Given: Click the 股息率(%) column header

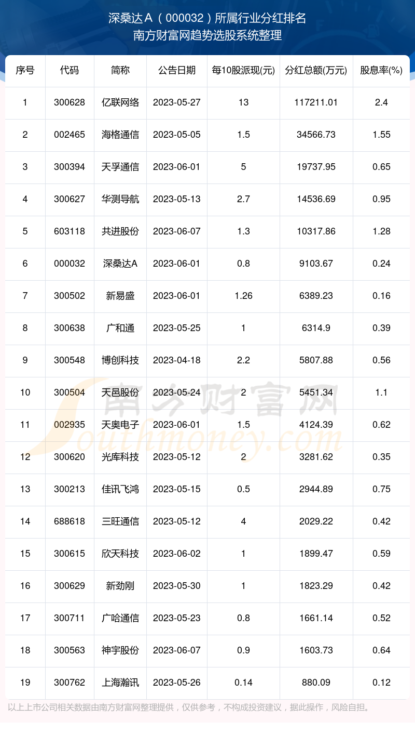Looking at the screenshot, I should [x=381, y=71].
